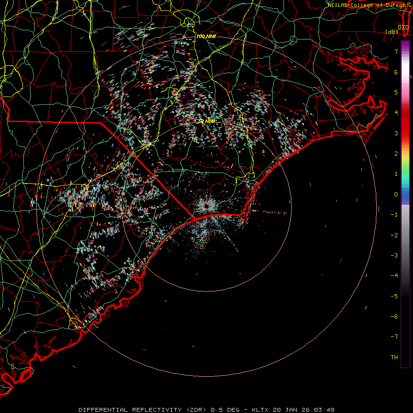The image size is (413, 413).
Task: Click the 5 value on the legend
Action: [x=396, y=92]
